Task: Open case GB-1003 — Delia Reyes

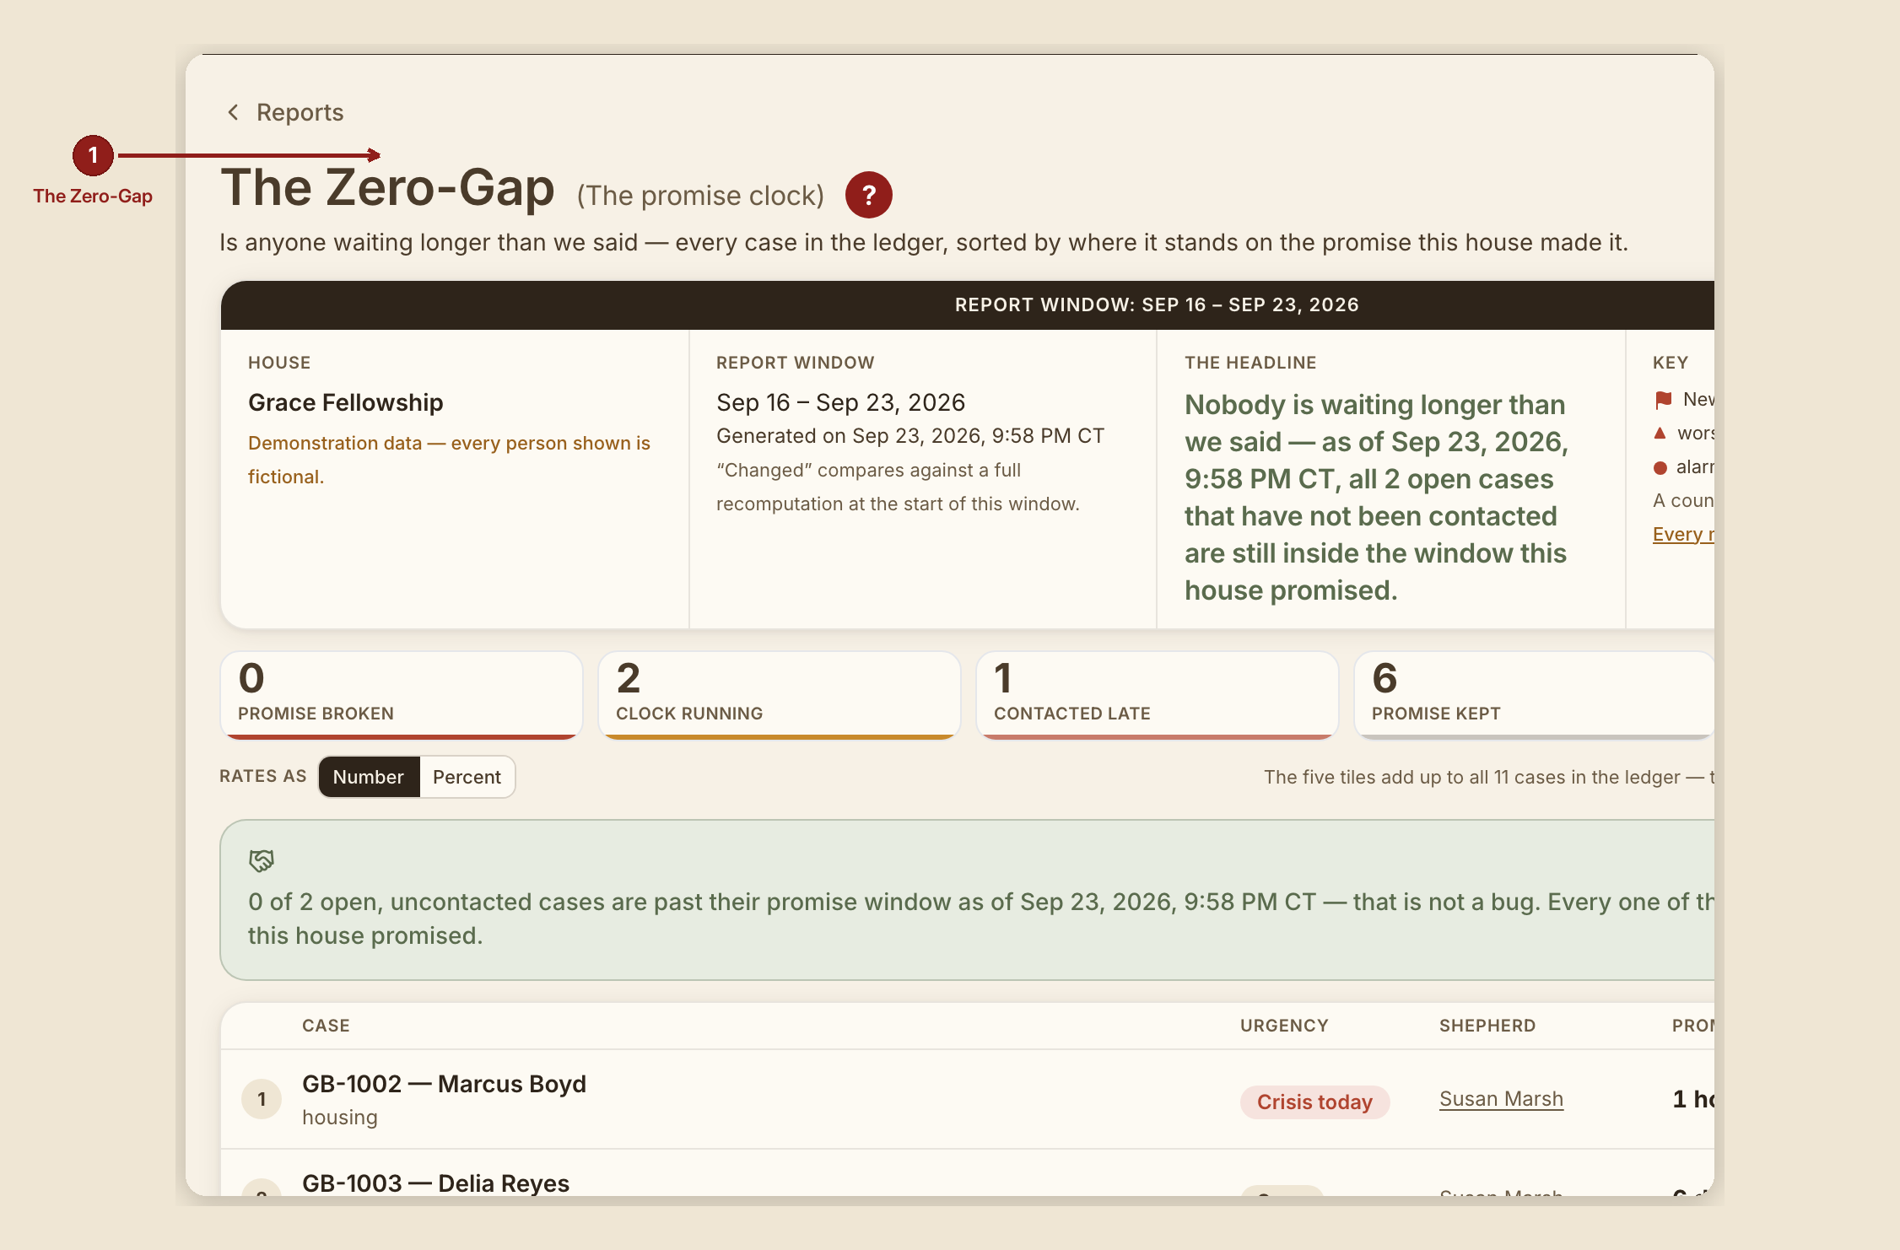Action: click(x=435, y=1183)
